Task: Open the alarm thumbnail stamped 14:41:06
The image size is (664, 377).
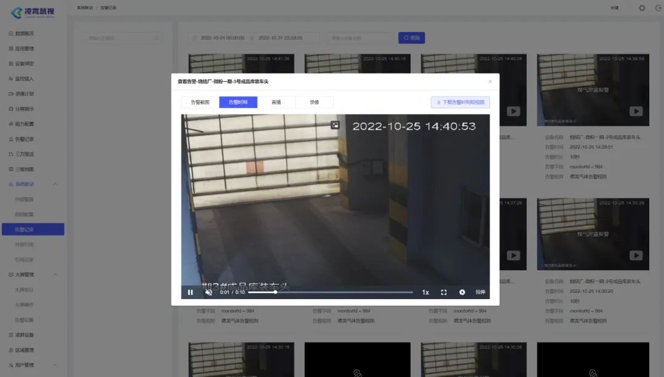Action: point(242,63)
